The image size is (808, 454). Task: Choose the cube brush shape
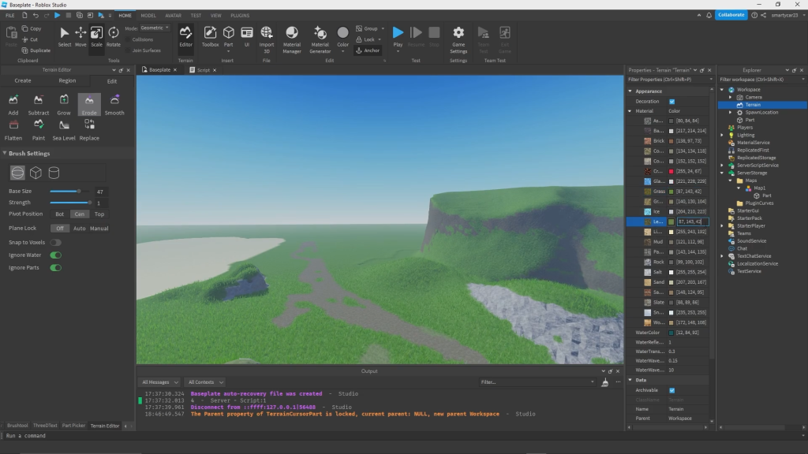(x=36, y=173)
